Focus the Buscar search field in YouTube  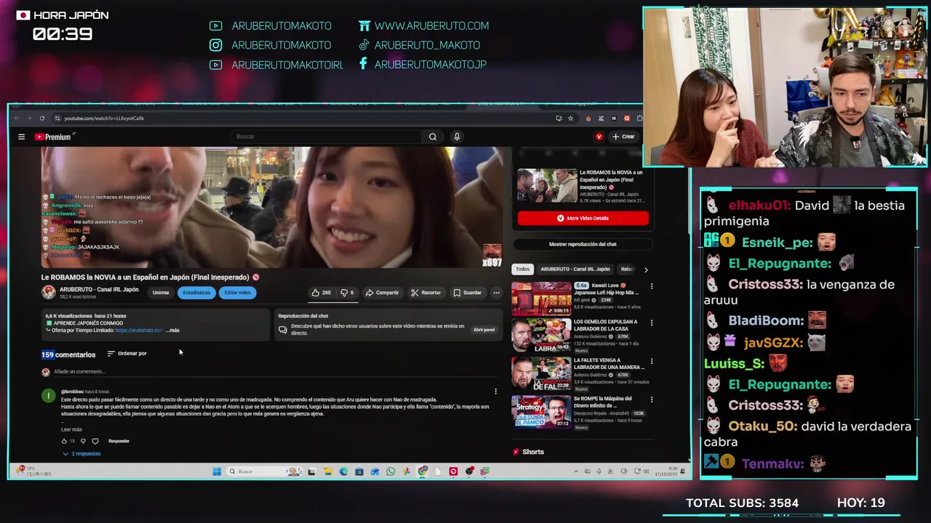327,137
